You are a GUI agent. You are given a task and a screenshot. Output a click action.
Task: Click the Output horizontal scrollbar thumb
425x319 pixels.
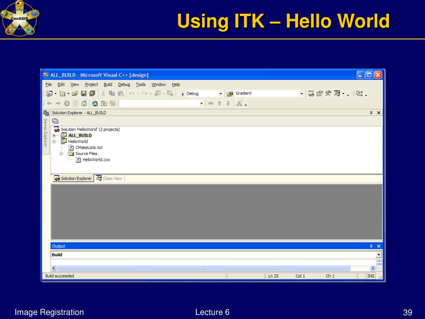[x=203, y=268]
